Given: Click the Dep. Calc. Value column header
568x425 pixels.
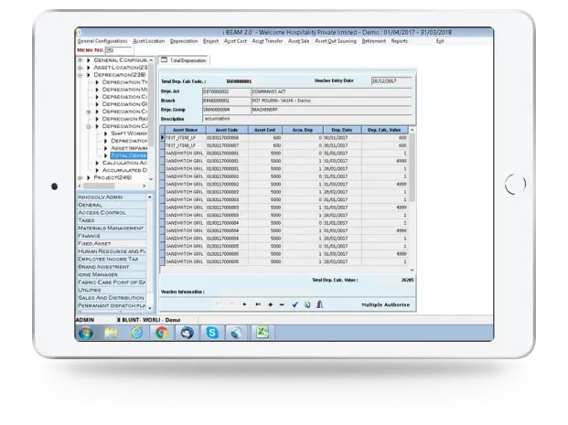Looking at the screenshot, I should click(384, 130).
